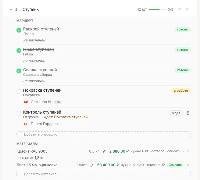
Task: Uncheck the Гибка ступеней completed circle
Action: [19, 51]
